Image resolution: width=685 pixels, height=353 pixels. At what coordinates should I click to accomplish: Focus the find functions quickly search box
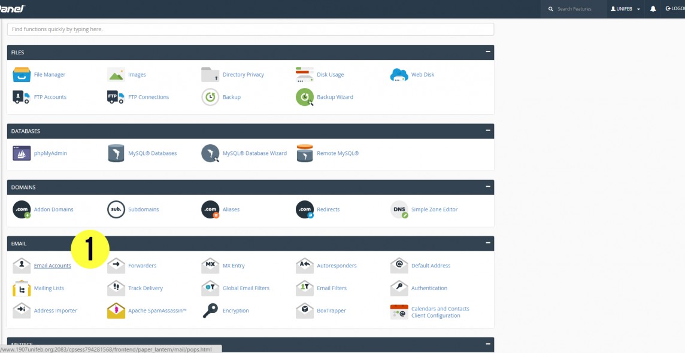click(x=250, y=29)
